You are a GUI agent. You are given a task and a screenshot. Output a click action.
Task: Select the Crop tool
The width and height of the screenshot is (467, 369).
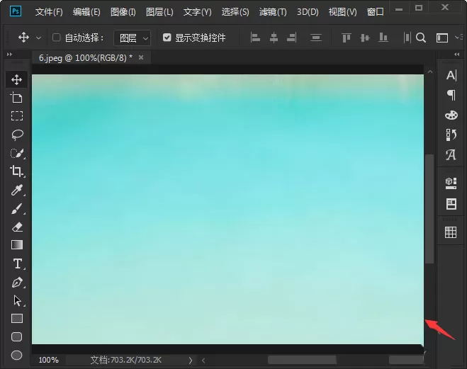pos(17,171)
